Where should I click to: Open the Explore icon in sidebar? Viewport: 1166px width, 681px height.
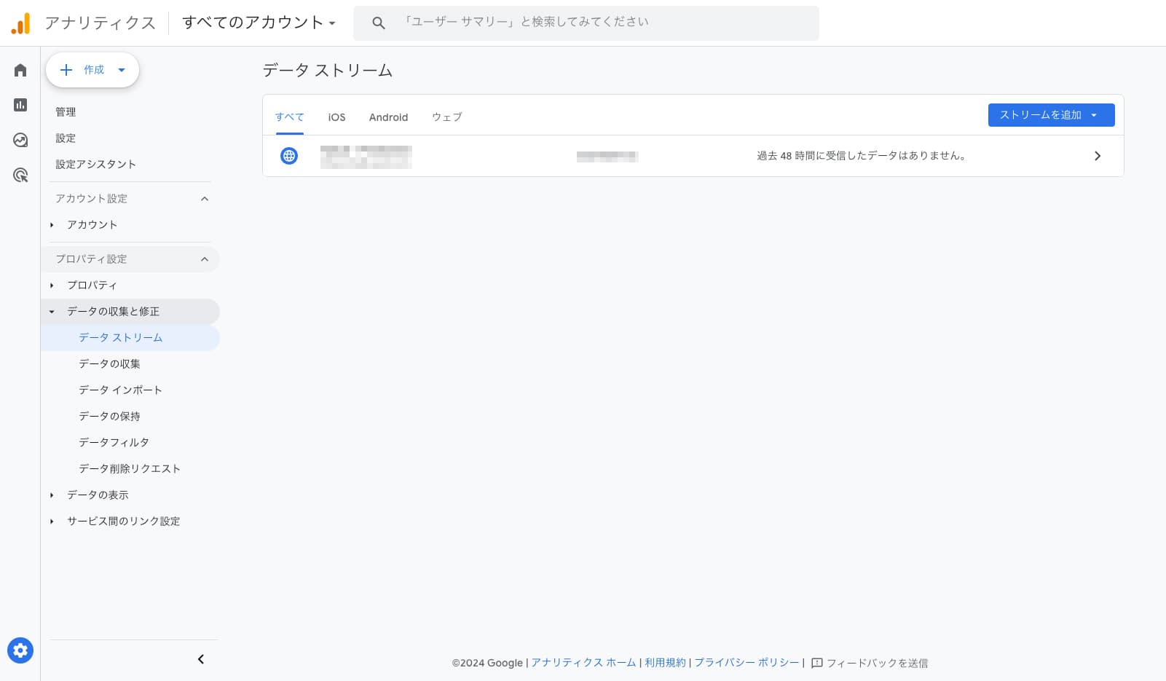click(20, 140)
